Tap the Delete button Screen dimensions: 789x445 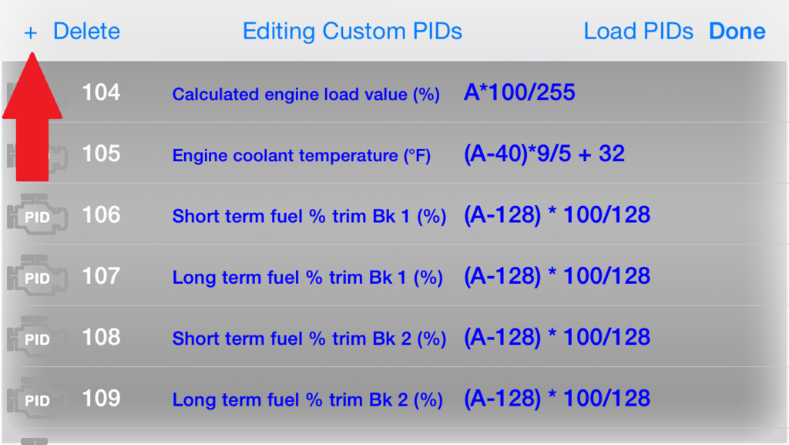tap(86, 31)
